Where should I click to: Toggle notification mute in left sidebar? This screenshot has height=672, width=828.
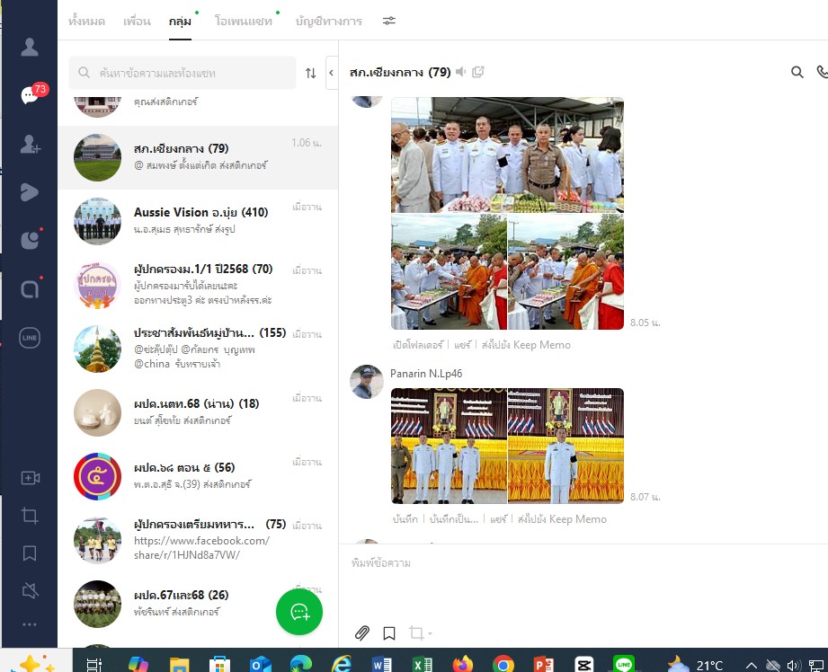[30, 590]
